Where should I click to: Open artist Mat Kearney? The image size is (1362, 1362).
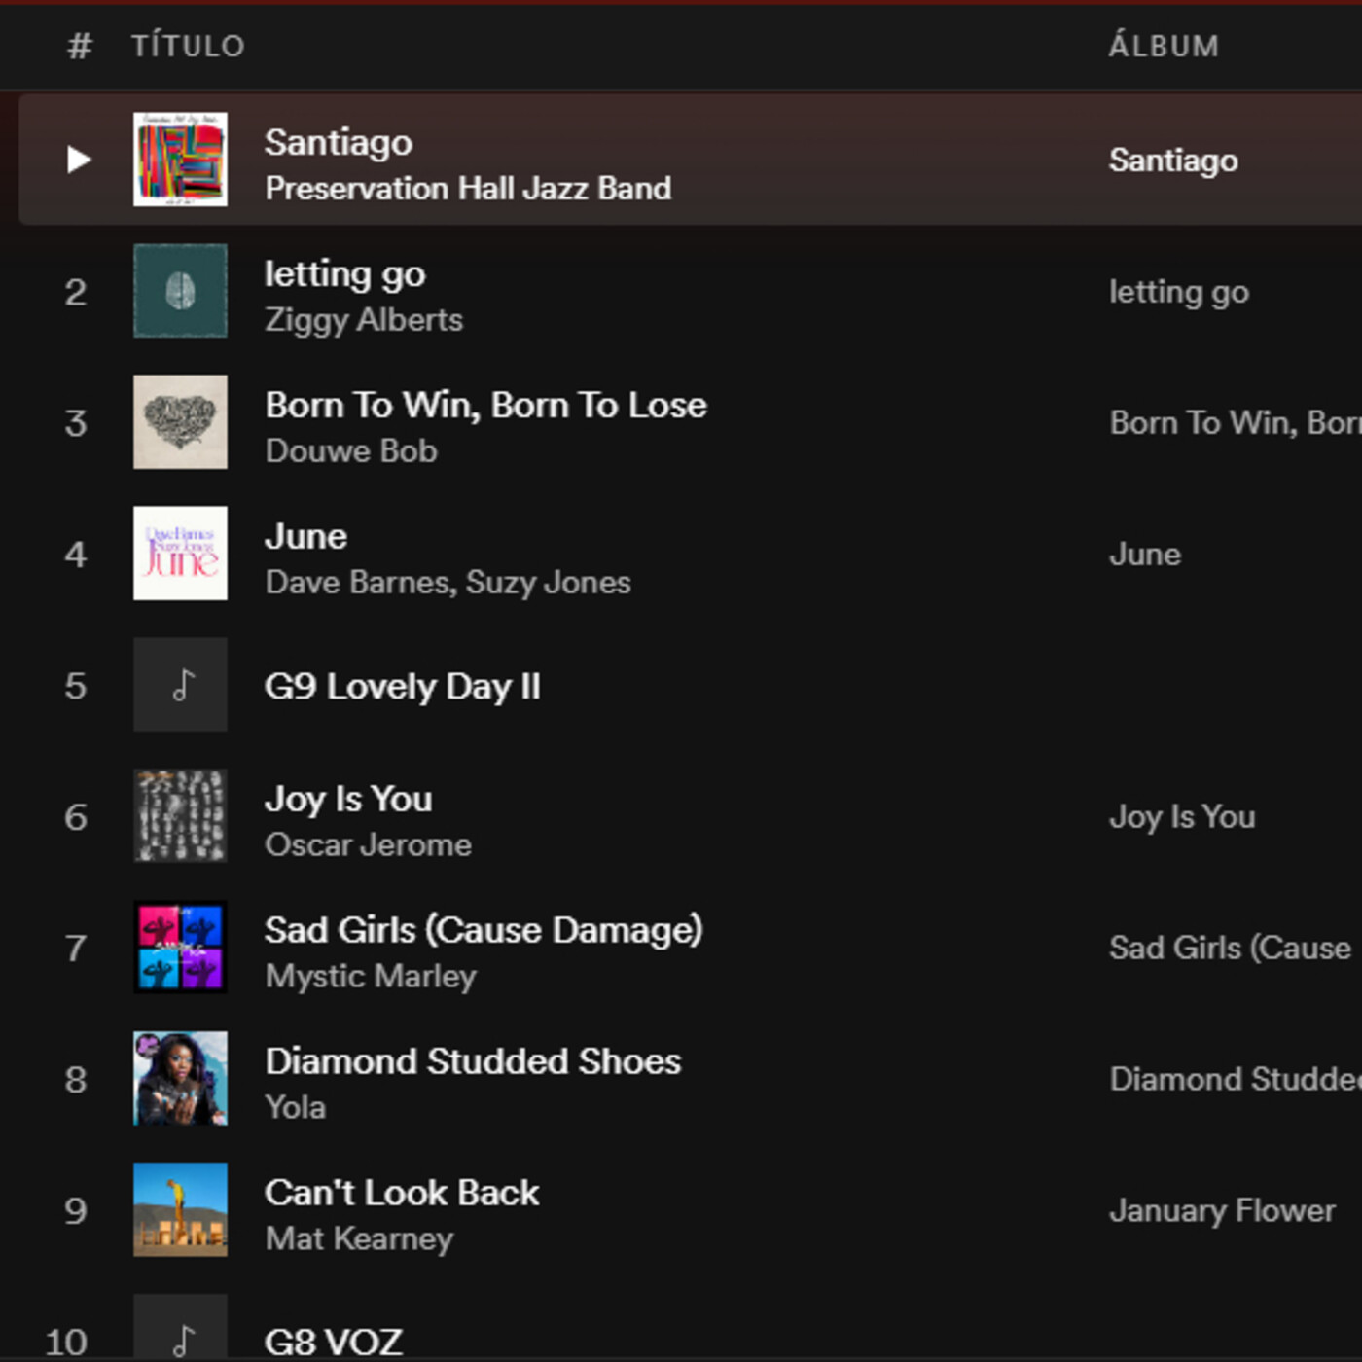pyautogui.click(x=359, y=1239)
